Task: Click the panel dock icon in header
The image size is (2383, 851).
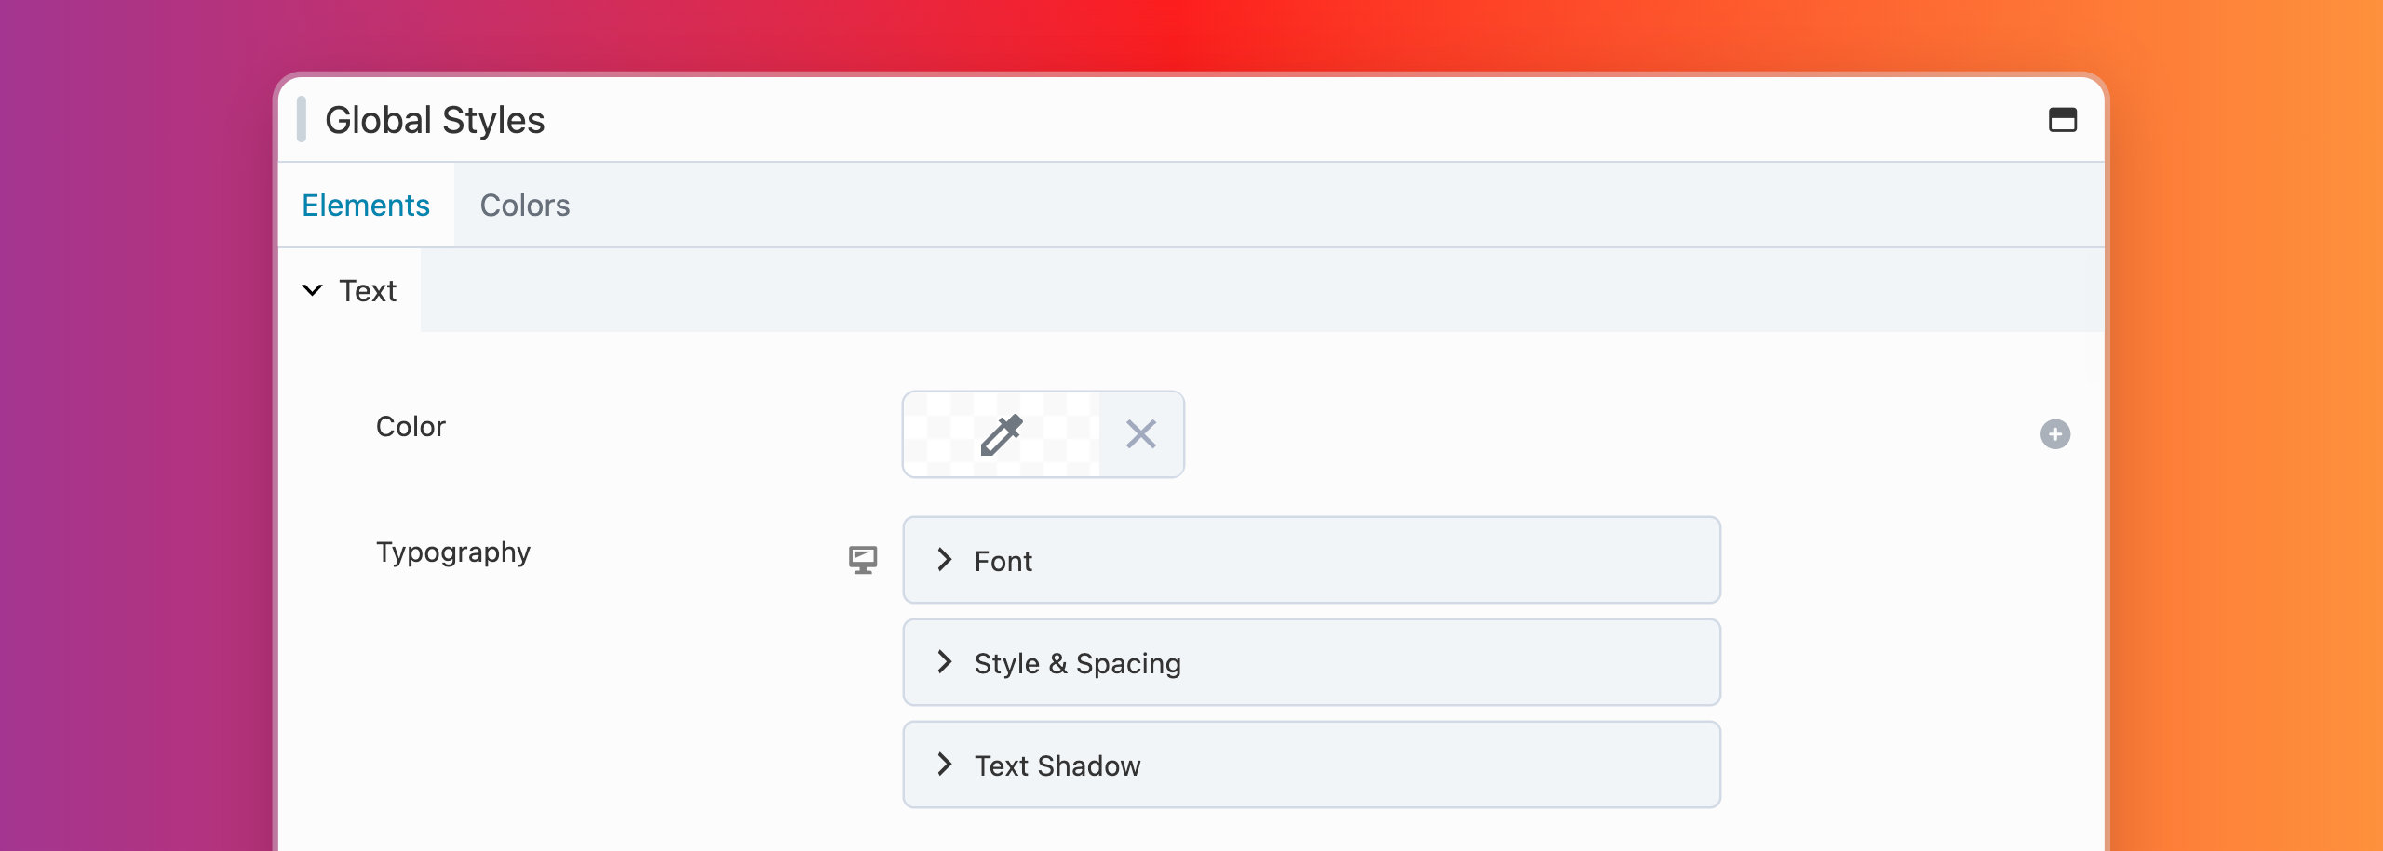Action: (x=2062, y=120)
